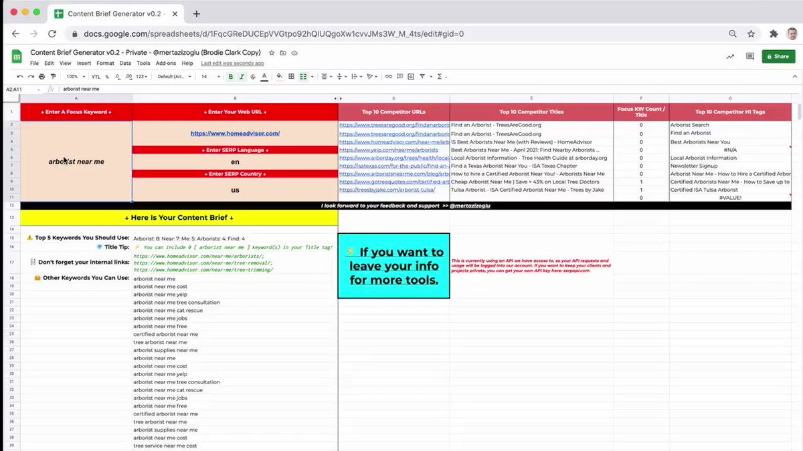View the cloud document status icon

[294, 53]
